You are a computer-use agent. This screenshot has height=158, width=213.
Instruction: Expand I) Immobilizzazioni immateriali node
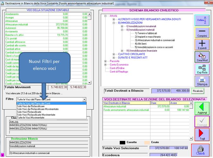[122, 26]
